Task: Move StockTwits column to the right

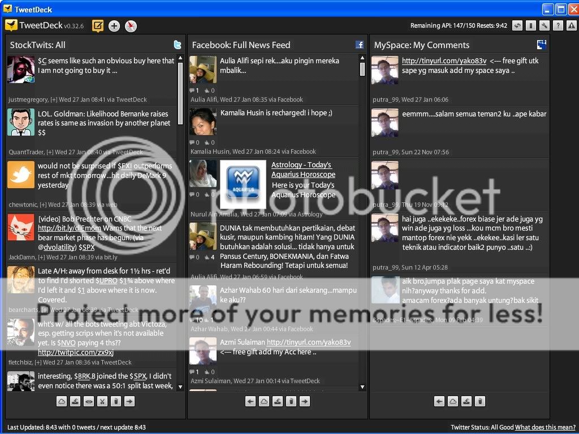Action: tap(129, 401)
